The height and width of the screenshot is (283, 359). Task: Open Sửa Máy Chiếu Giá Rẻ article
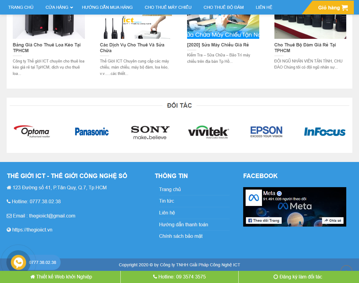[x=218, y=45]
